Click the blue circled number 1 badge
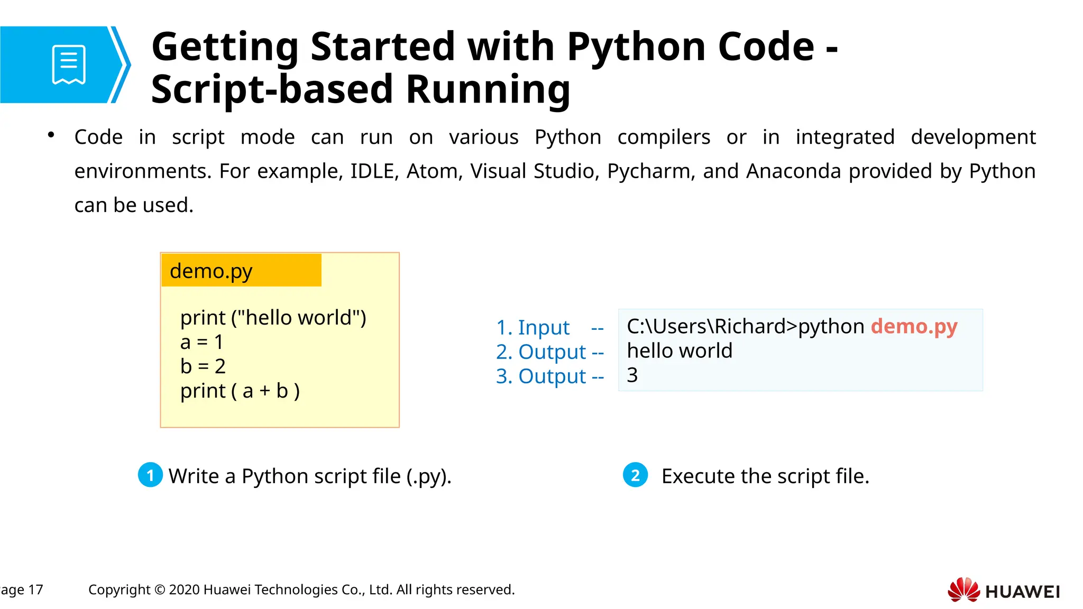The height and width of the screenshot is (609, 1083). (150, 475)
